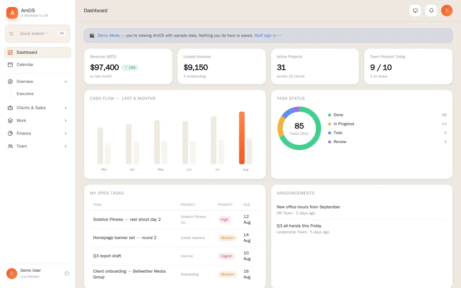Open the notifications bell
Image resolution: width=461 pixels, height=288 pixels.
coord(431,11)
